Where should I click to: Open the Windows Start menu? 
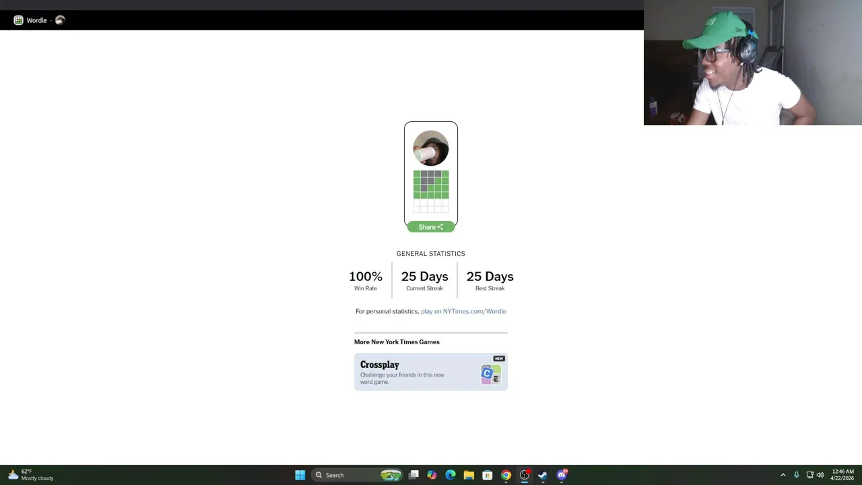[300, 475]
